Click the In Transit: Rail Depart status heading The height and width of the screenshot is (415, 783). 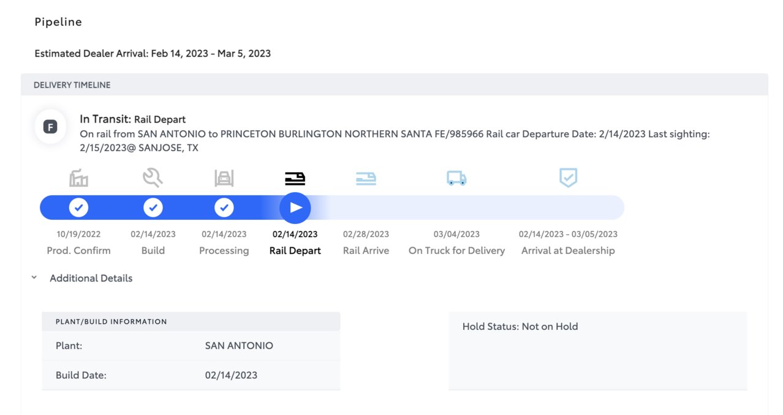pos(133,119)
